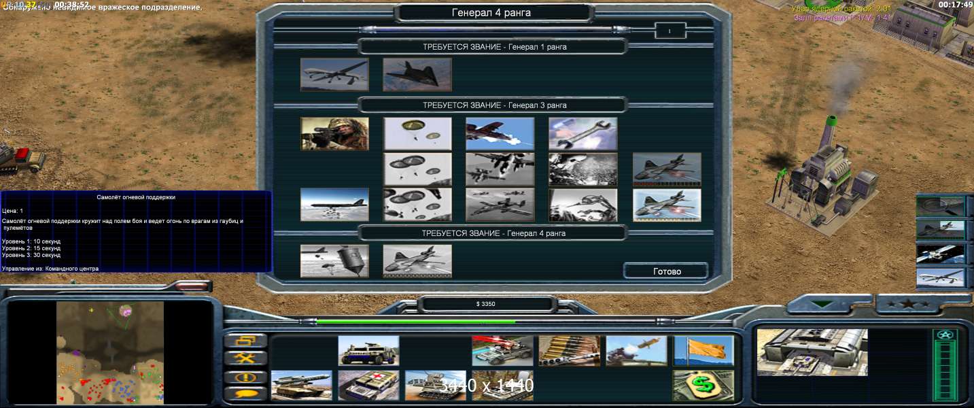This screenshot has height=408, width=974.
Task: Click the Готово button
Action: pyautogui.click(x=666, y=271)
